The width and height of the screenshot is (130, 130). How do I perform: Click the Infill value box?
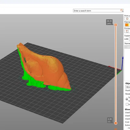click(x=129, y=39)
